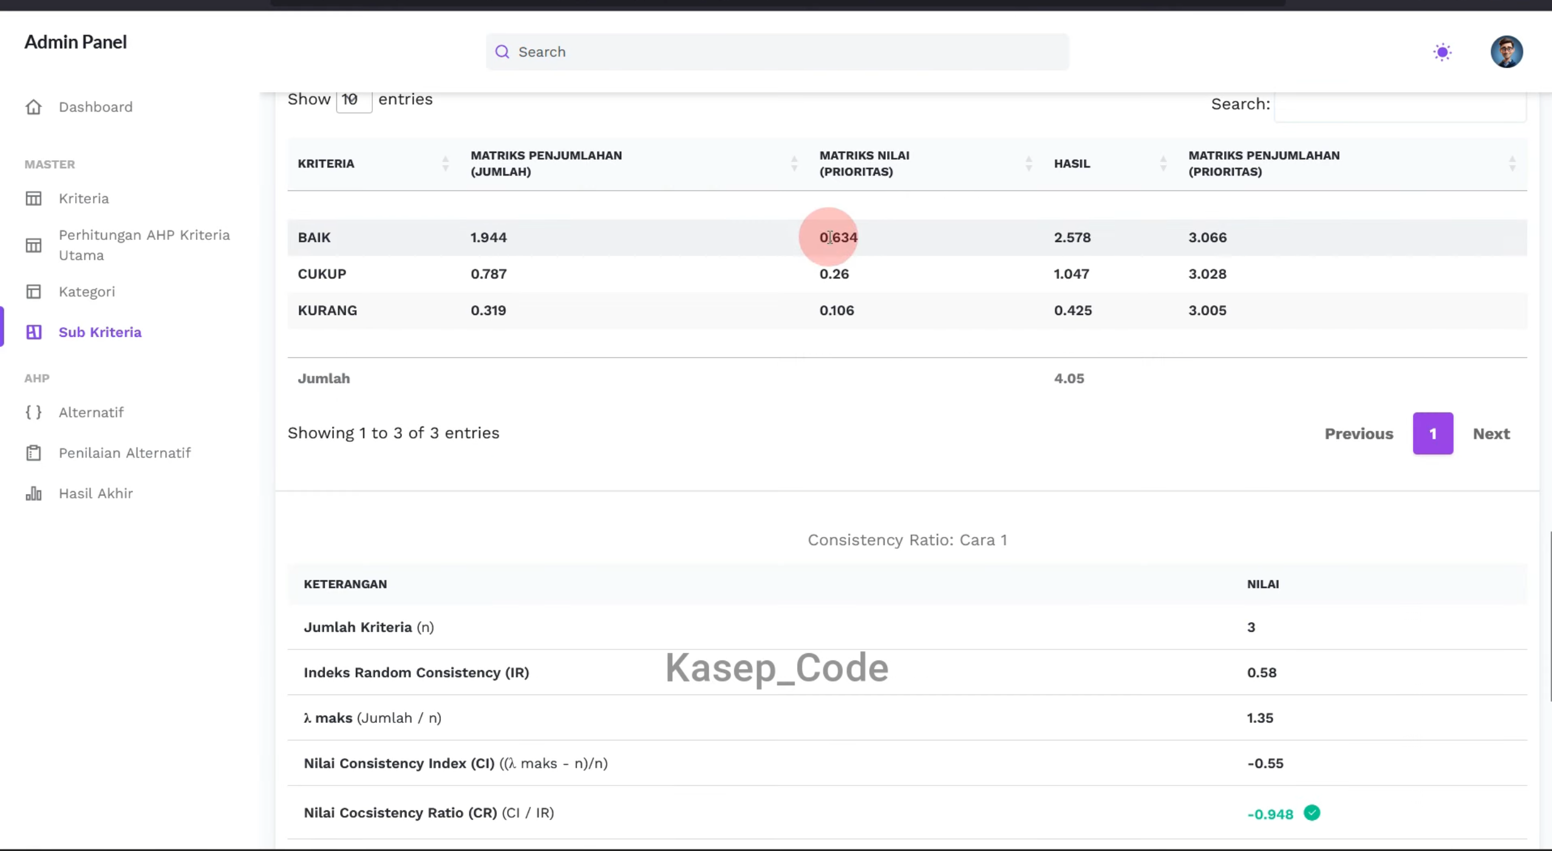1552x851 pixels.
Task: Click the value 0.787 in CUKUP row
Action: [x=489, y=274]
